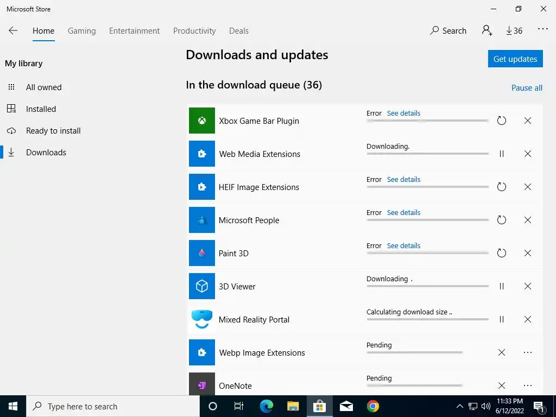556x417 pixels.
Task: Click the Get updates button
Action: coord(515,59)
